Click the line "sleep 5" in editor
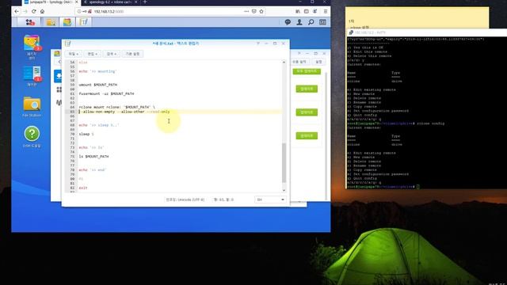The width and height of the screenshot is (507, 285). tap(86, 134)
